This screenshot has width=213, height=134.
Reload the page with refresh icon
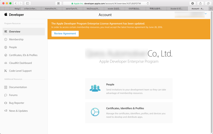148,3
